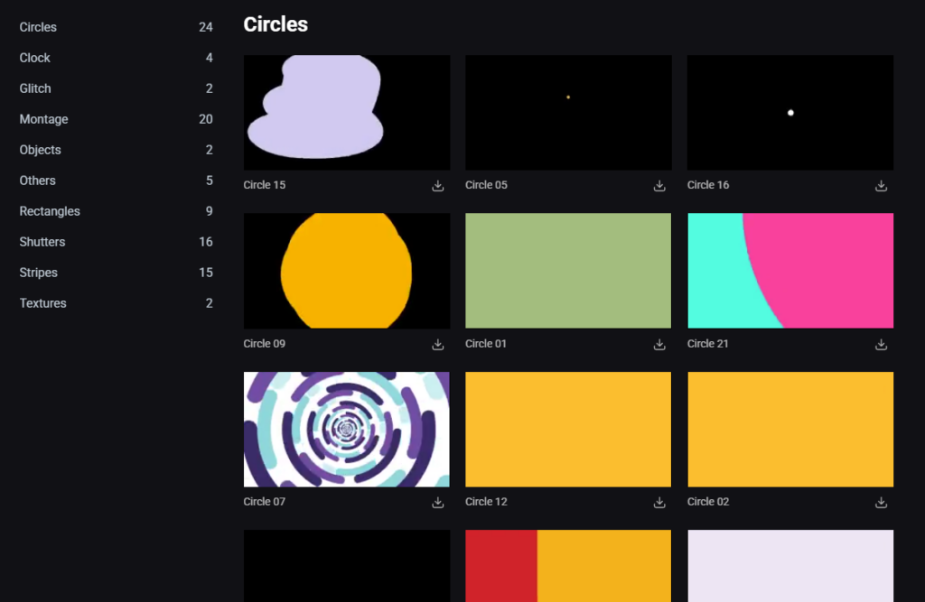This screenshot has width=925, height=602.
Task: Switch to the Glitch category
Action: [x=35, y=88]
